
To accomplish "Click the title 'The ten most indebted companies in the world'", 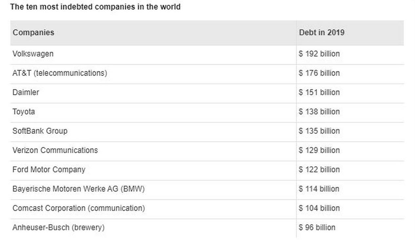I will pos(95,7).
